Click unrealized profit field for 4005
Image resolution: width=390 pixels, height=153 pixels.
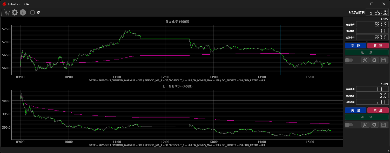point(372,31)
